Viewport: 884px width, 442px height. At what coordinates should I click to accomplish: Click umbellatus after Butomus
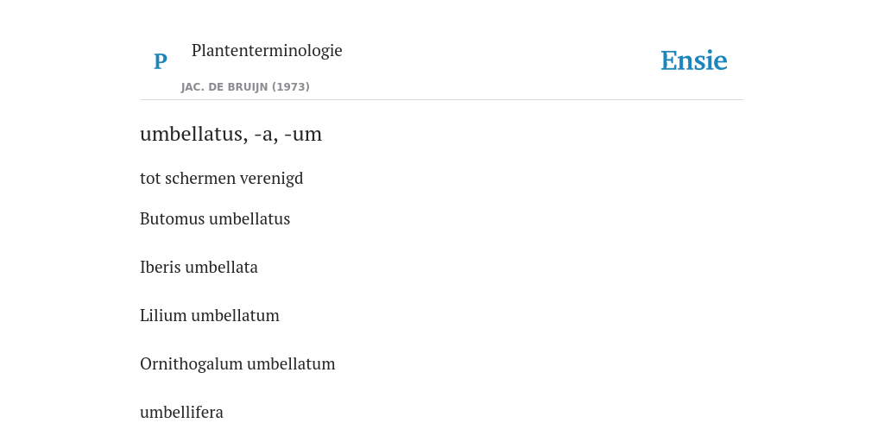point(249,218)
